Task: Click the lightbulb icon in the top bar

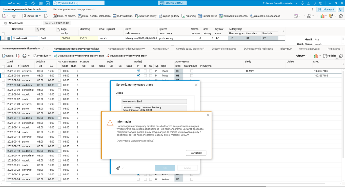Action: [x=33, y=3]
